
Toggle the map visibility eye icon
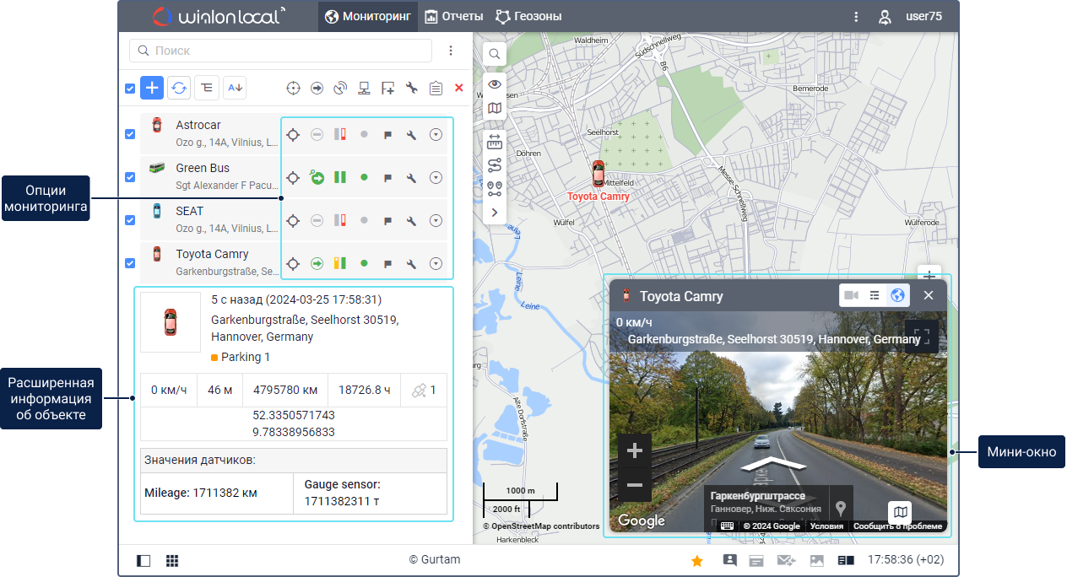click(495, 84)
